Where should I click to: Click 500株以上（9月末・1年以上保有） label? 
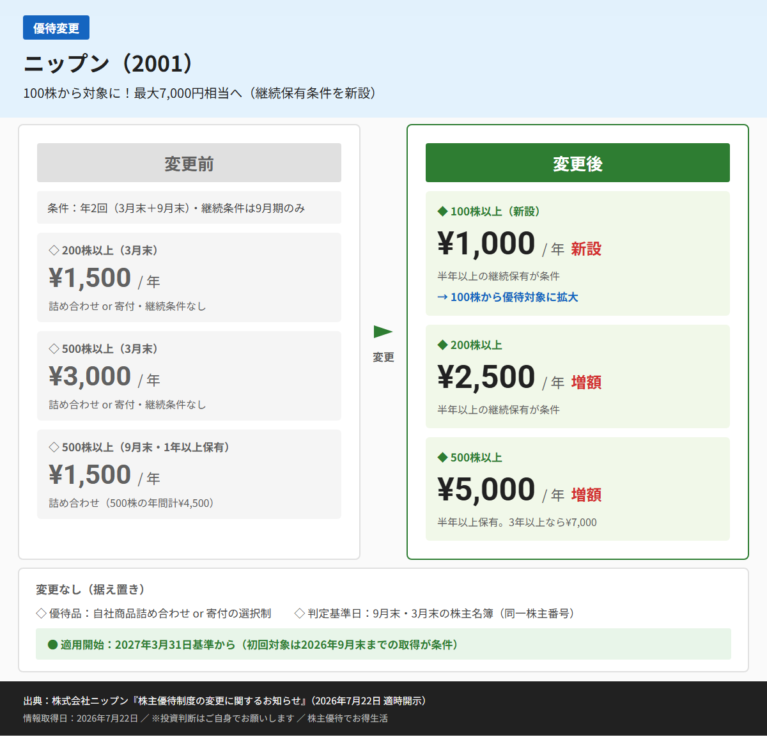[146, 447]
